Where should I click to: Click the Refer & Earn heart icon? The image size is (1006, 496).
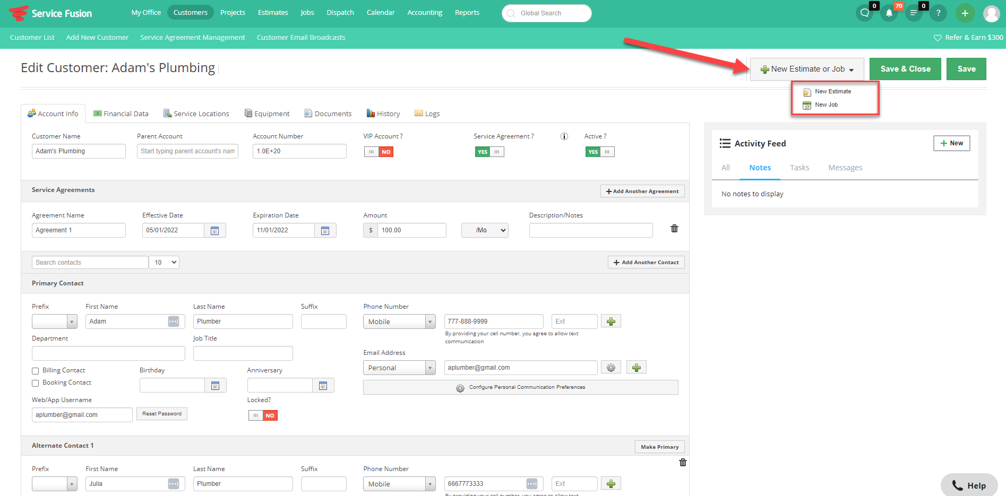pyautogui.click(x=938, y=38)
